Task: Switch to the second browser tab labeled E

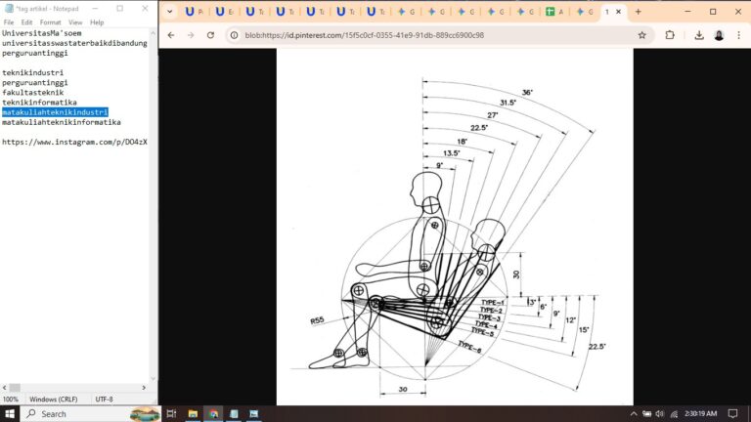Action: click(x=224, y=12)
